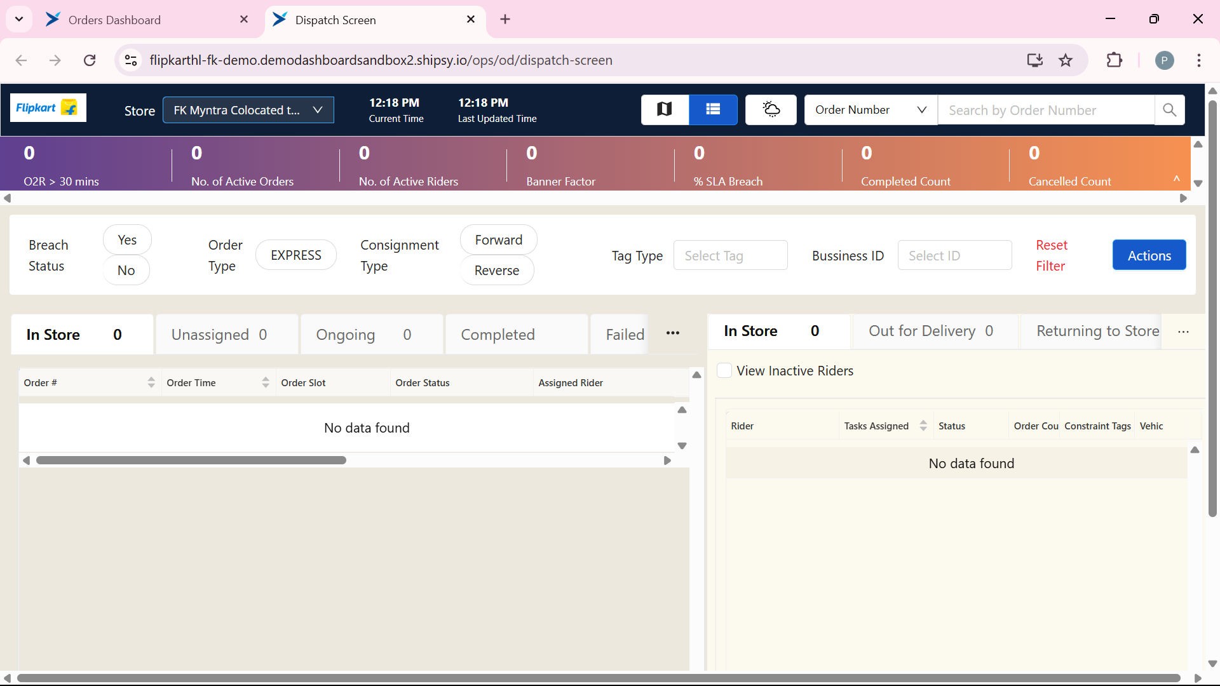1220x686 pixels.
Task: Open the extensions puzzle icon
Action: (1115, 60)
